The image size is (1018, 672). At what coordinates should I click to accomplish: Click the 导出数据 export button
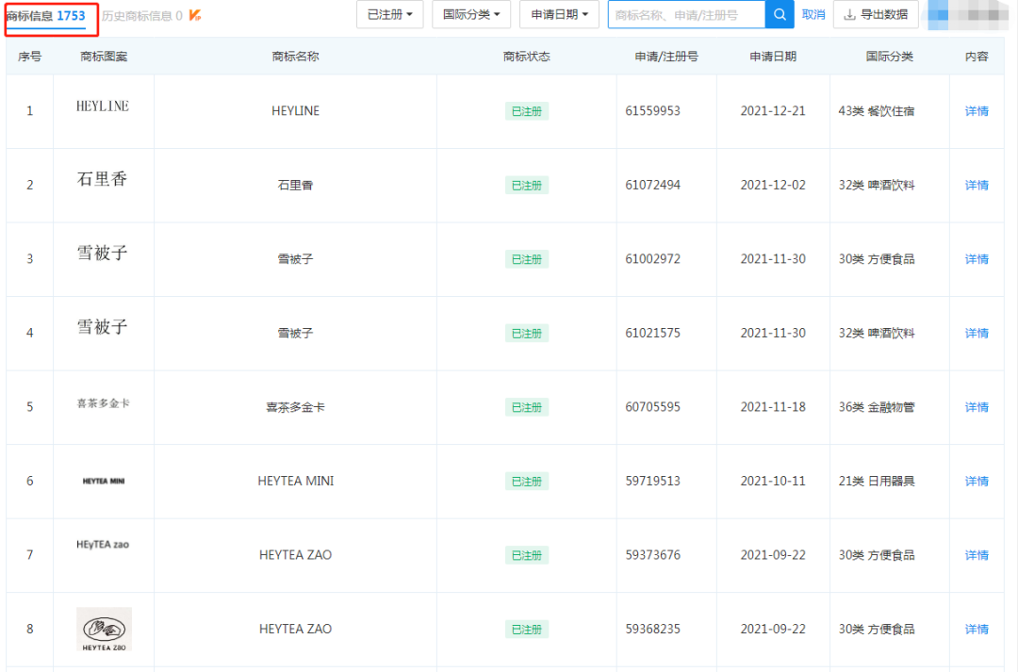(876, 14)
